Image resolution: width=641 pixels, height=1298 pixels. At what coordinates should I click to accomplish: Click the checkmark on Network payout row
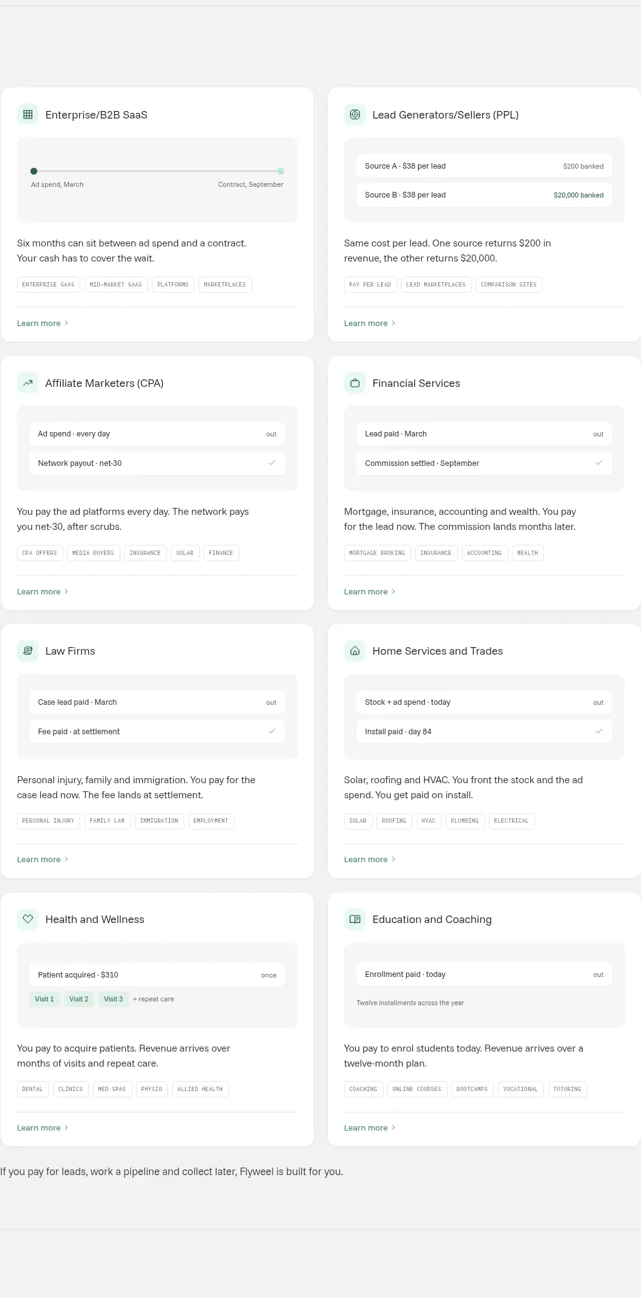pyautogui.click(x=272, y=463)
